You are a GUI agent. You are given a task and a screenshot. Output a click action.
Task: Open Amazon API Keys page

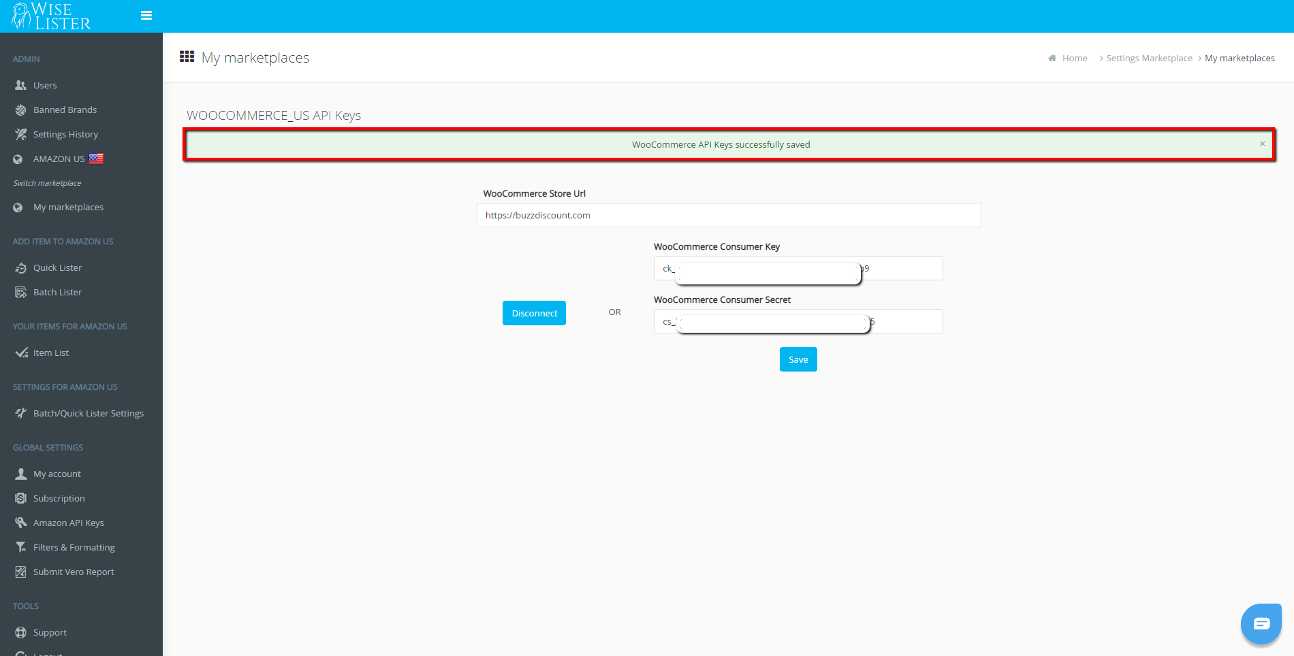click(69, 523)
